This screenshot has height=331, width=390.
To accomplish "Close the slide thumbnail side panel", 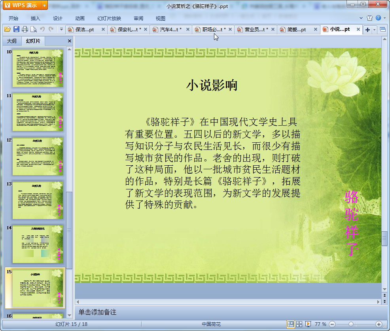I will click(x=70, y=41).
